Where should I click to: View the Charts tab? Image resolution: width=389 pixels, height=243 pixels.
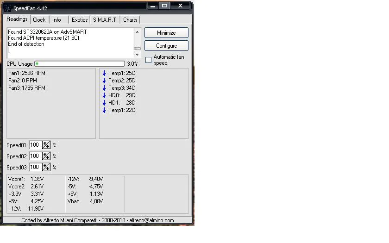130,20
